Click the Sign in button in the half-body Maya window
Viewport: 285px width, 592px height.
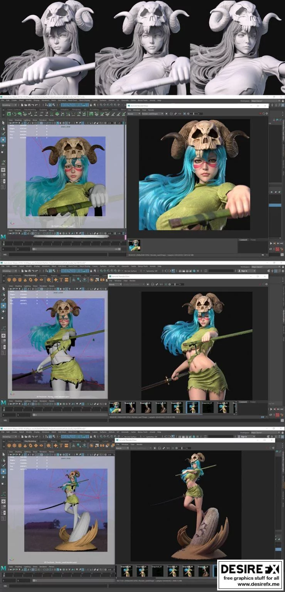(x=244, y=271)
